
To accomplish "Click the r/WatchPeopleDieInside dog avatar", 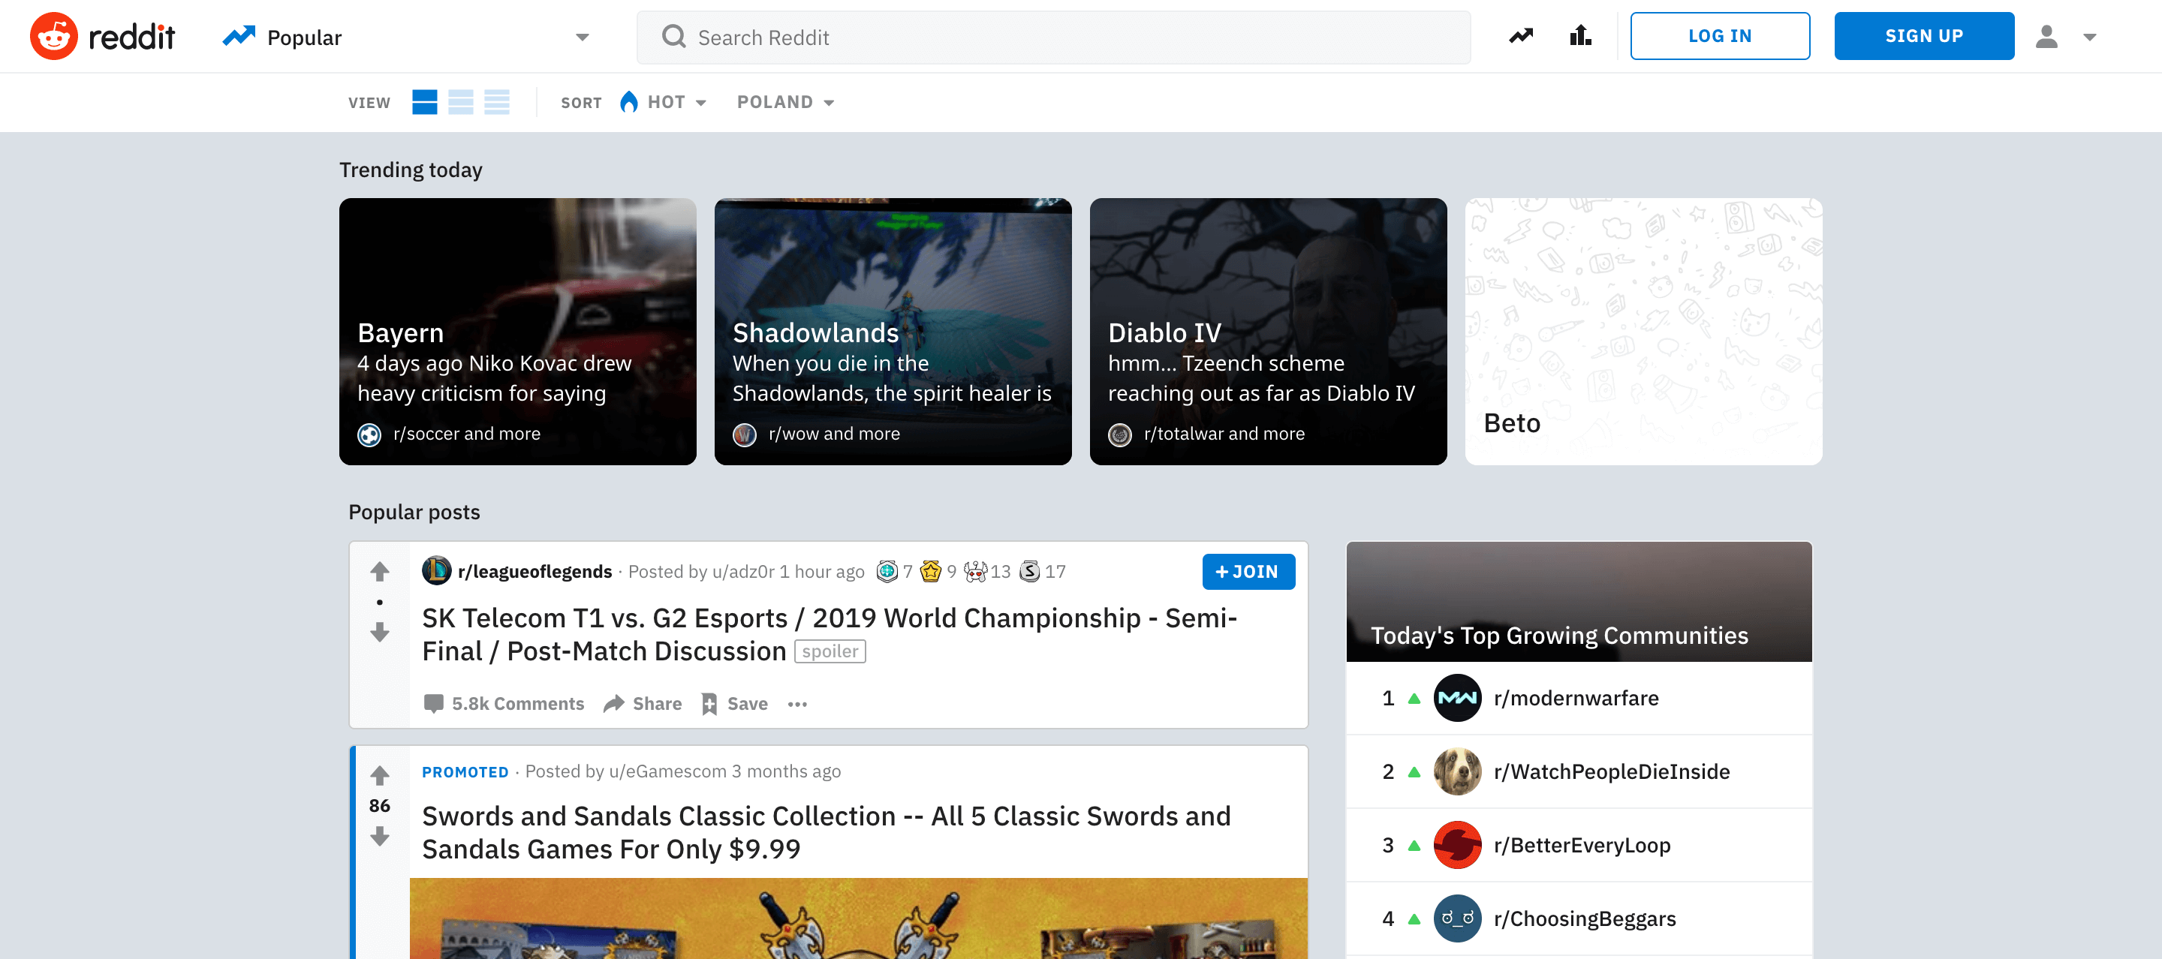I will (1457, 771).
